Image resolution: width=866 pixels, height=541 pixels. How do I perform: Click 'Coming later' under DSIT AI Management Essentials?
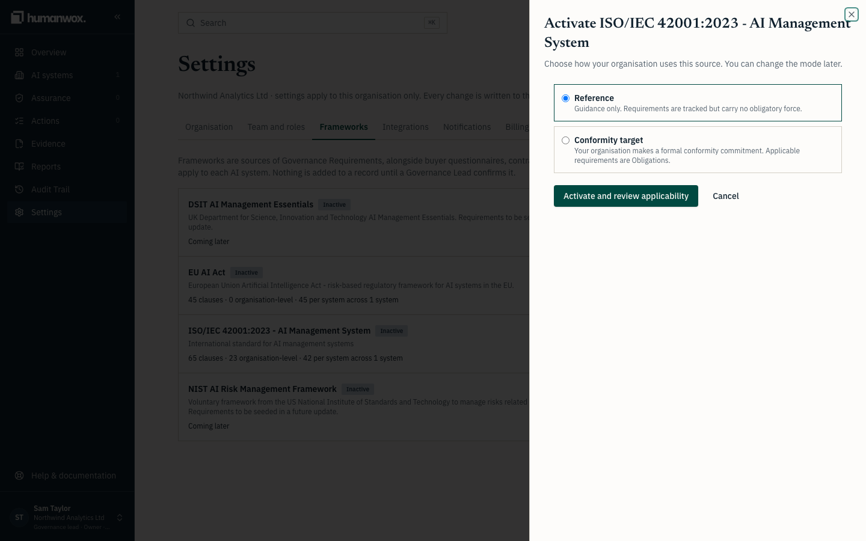pyautogui.click(x=209, y=242)
